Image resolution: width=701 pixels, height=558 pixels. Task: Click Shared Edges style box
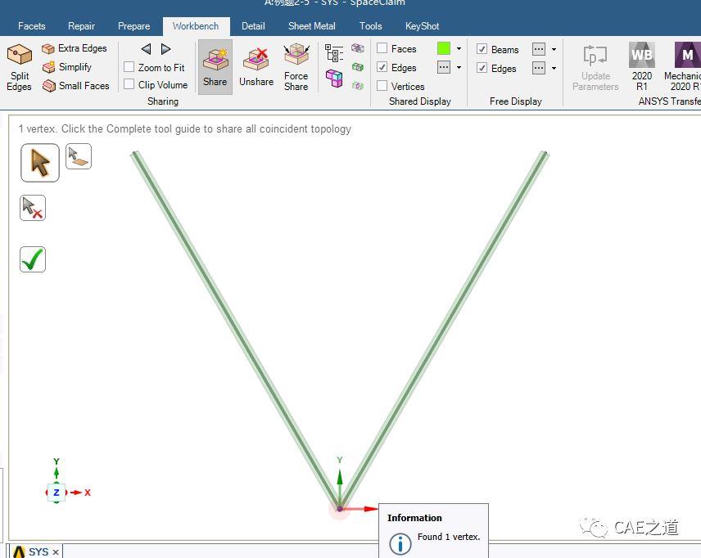(x=444, y=67)
